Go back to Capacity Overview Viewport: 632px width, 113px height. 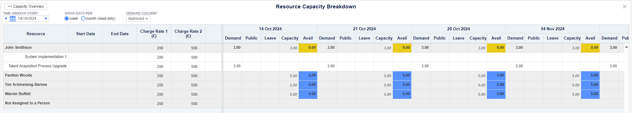tap(26, 6)
